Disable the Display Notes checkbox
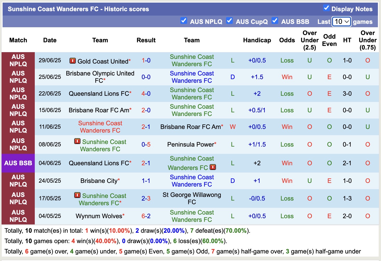 (326, 8)
